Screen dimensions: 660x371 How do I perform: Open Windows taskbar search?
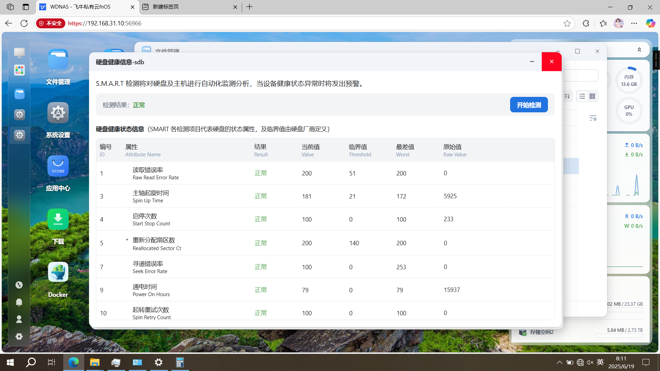click(31, 362)
